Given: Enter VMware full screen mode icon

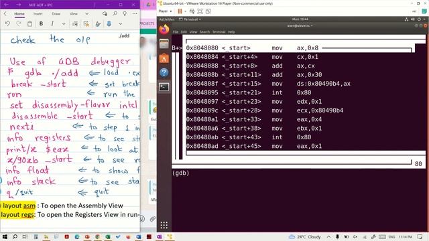Looking at the screenshot, I should (x=200, y=11).
